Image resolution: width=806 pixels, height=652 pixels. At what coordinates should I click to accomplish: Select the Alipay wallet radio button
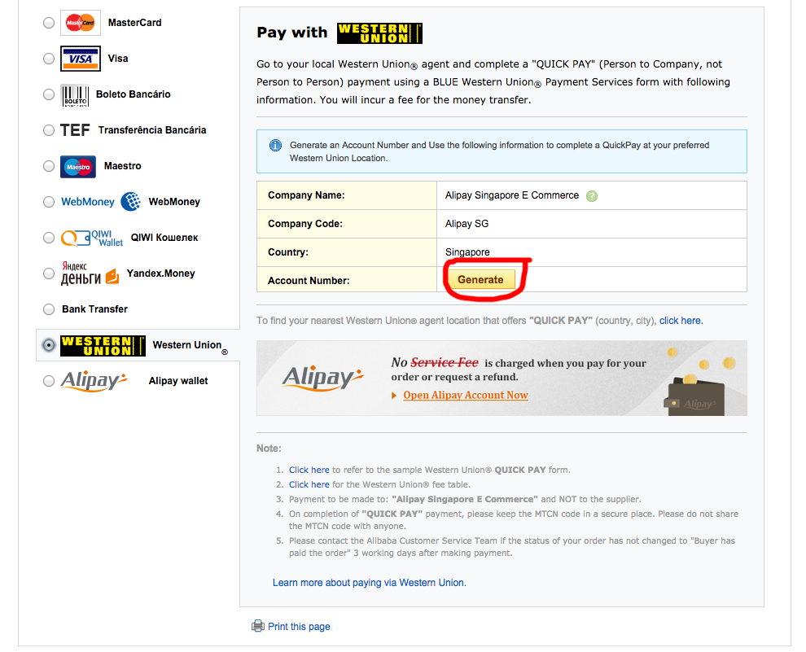[x=49, y=381]
